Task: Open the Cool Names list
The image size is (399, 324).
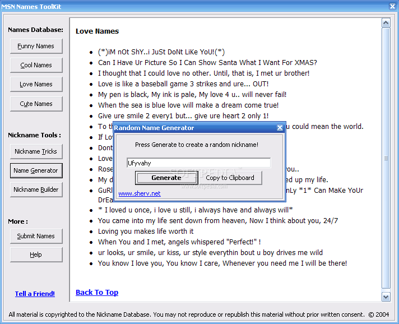Action: (36, 65)
